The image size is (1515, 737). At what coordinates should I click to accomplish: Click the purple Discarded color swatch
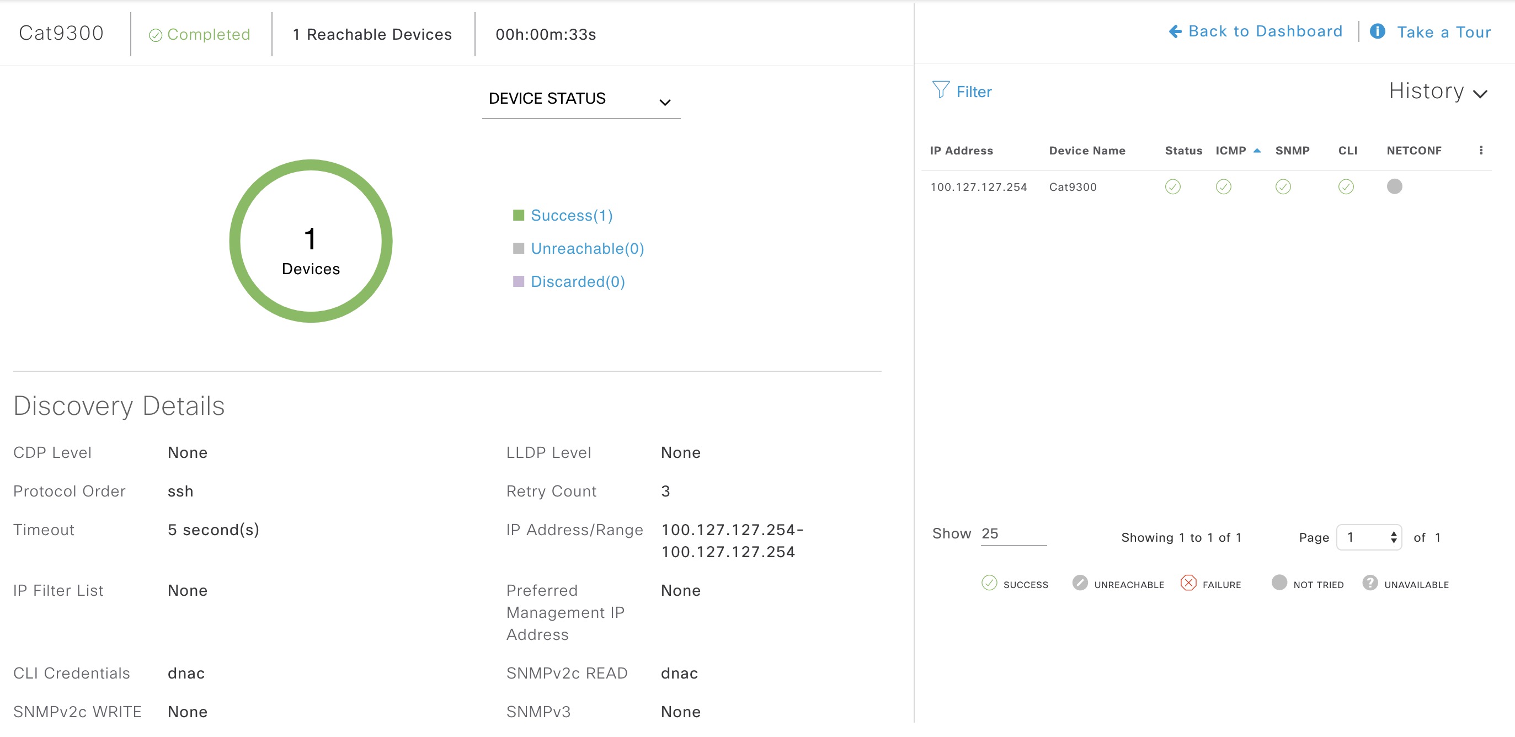[518, 281]
